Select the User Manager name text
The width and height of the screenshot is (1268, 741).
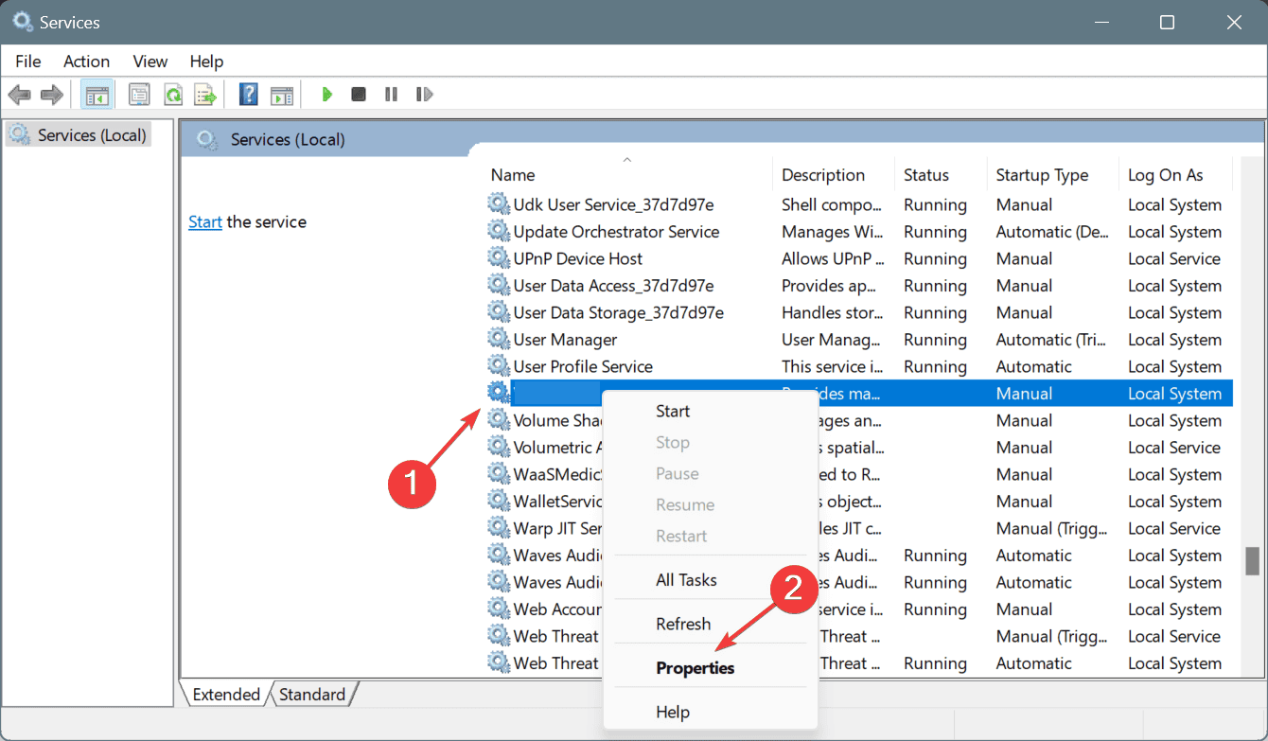click(x=565, y=340)
